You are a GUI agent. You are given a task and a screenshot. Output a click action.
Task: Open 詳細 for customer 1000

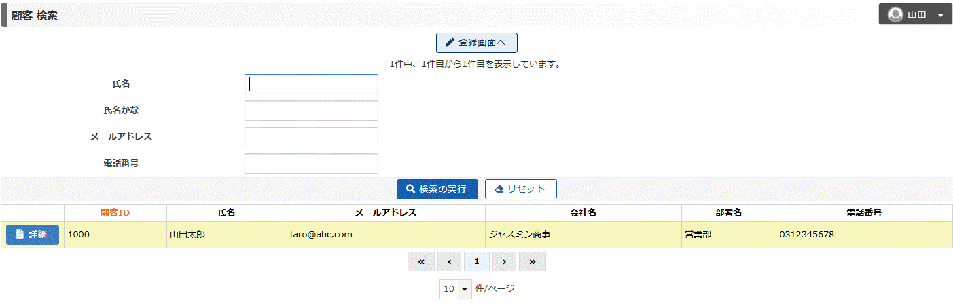pos(33,234)
